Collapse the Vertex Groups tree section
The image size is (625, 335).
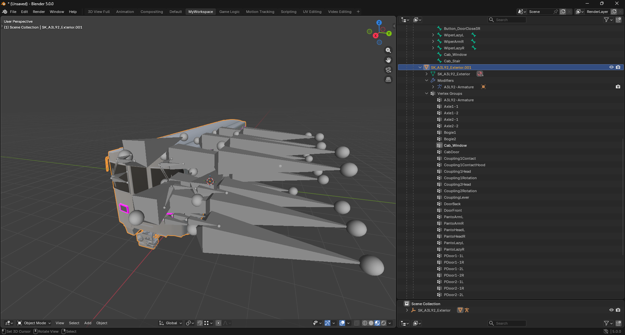[426, 93]
